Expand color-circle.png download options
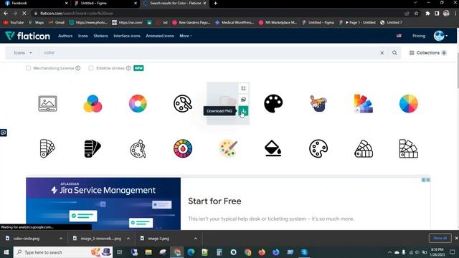Viewport: 459px width, 258px height. pyautogui.click(x=61, y=239)
